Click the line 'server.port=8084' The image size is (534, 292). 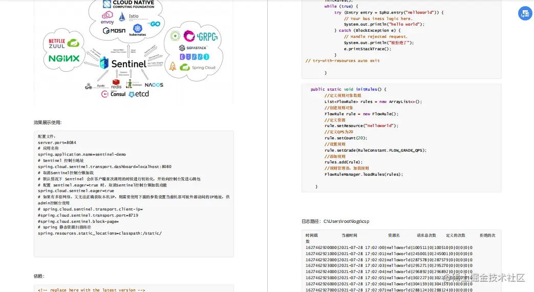(57, 142)
